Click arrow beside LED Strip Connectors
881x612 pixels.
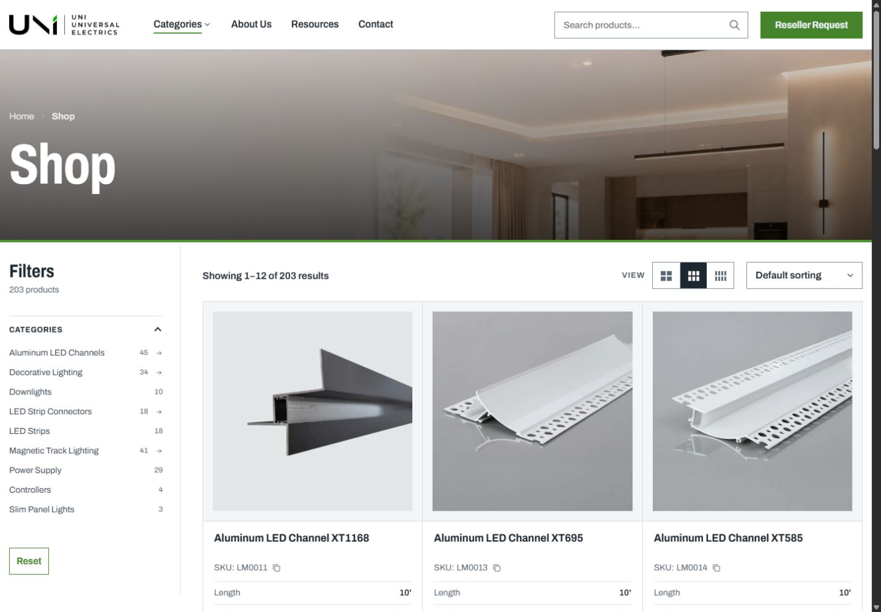pyautogui.click(x=159, y=412)
